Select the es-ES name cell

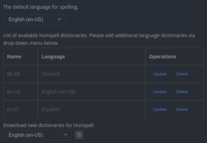click(20, 109)
